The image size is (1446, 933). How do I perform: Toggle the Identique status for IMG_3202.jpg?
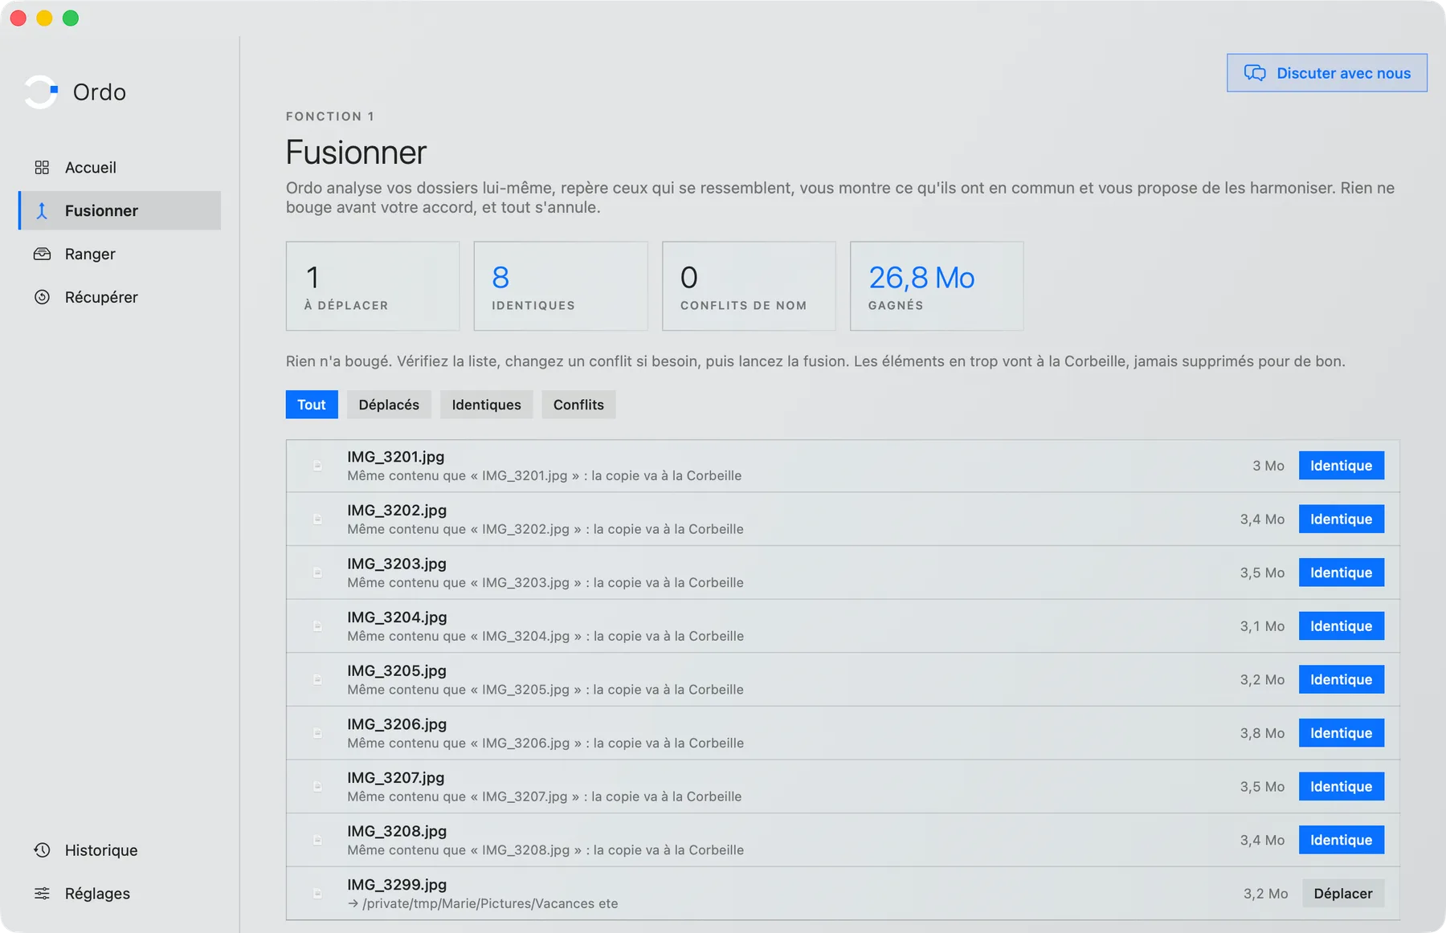click(x=1341, y=519)
